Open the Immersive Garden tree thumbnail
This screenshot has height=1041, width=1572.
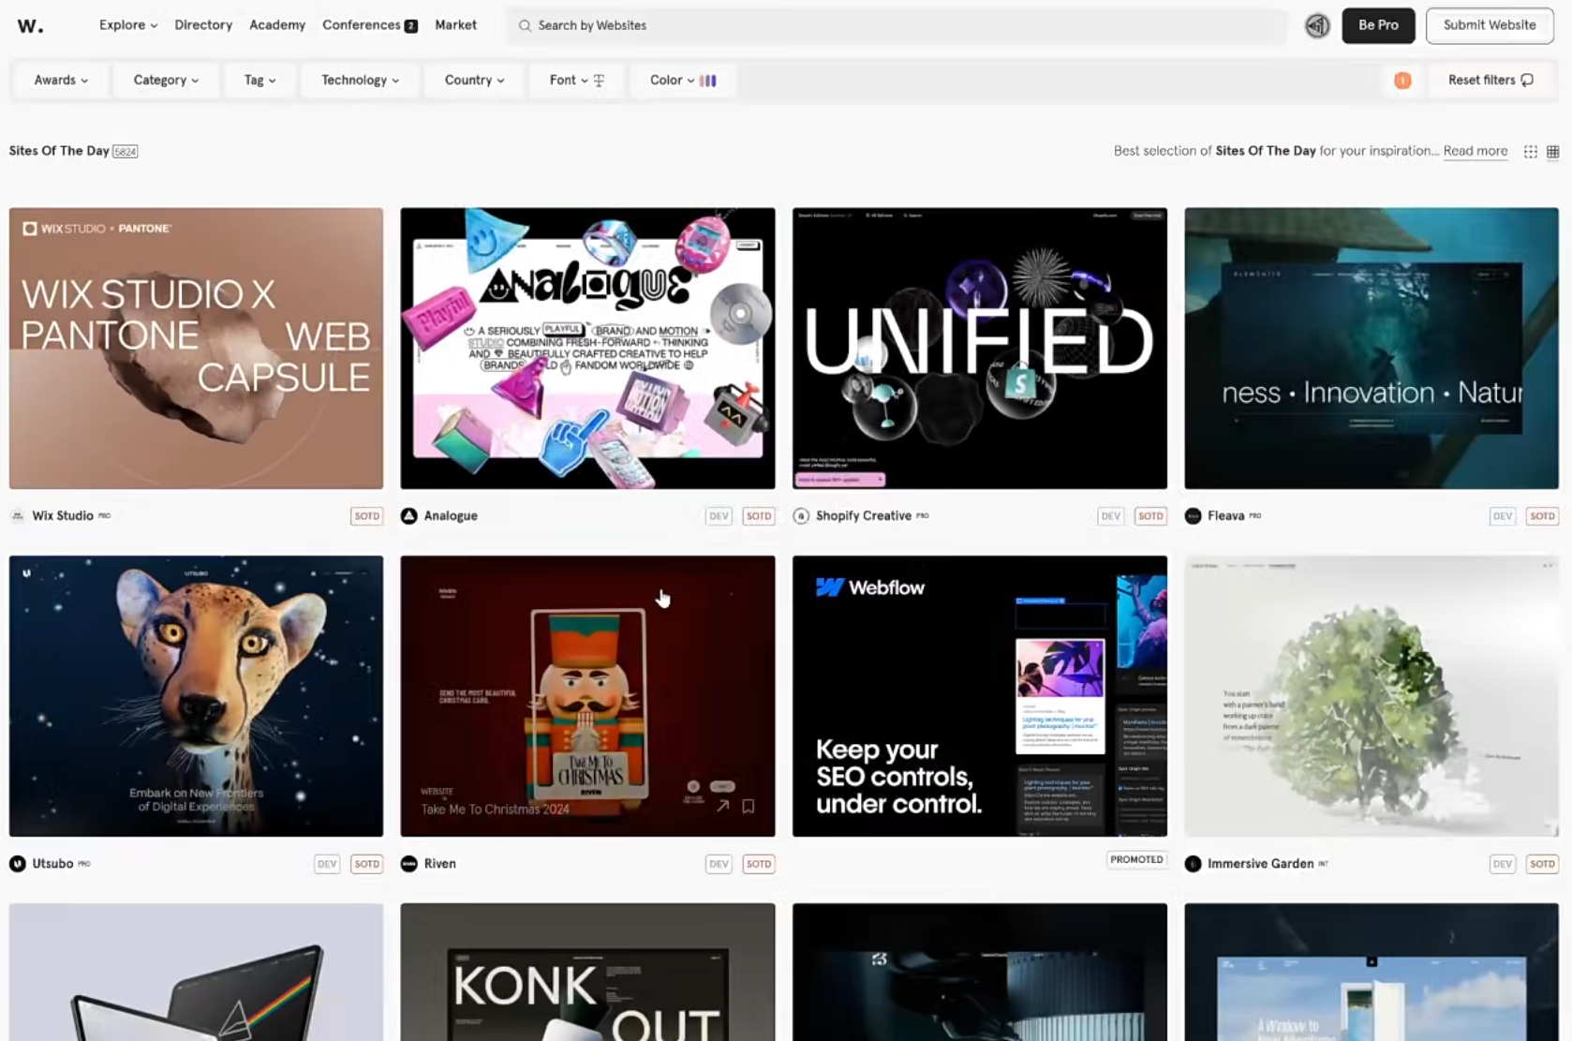point(1372,696)
